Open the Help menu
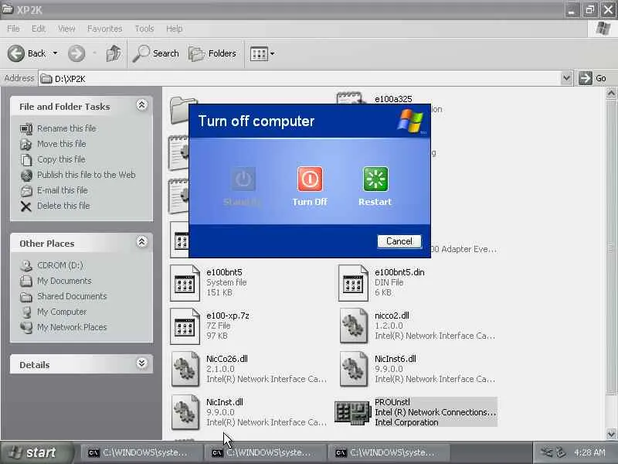 175,29
